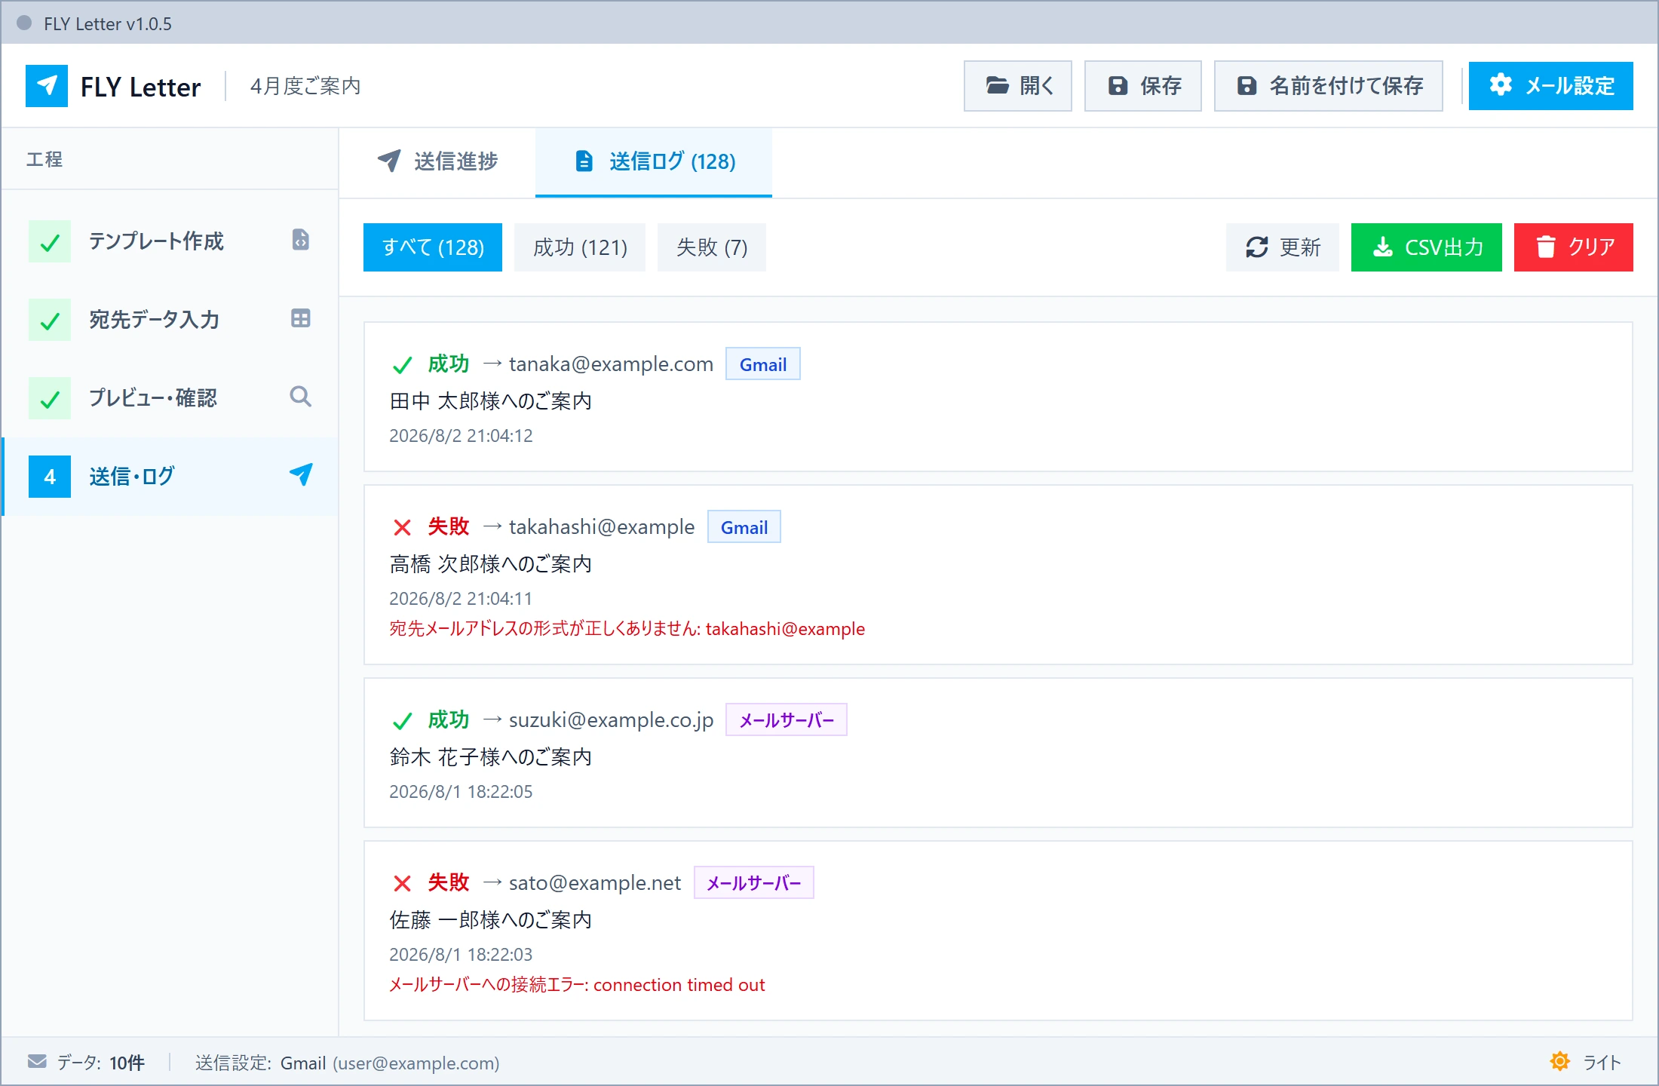The height and width of the screenshot is (1086, 1659).
Task: Click timestamp 2026/8/2 21:04:12
Action: (461, 436)
